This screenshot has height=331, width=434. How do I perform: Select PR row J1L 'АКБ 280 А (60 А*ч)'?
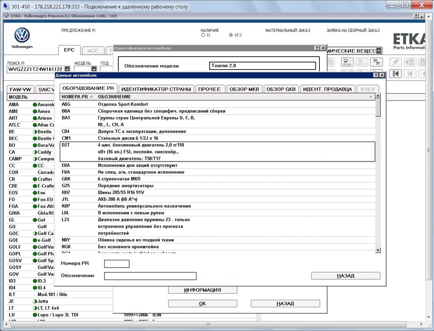click(x=218, y=199)
